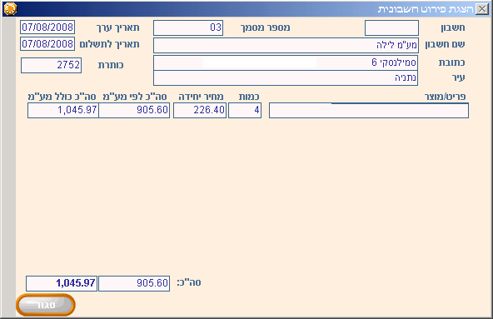Click the כמות column header
Viewport: 493px width, 319px height.
pos(249,97)
